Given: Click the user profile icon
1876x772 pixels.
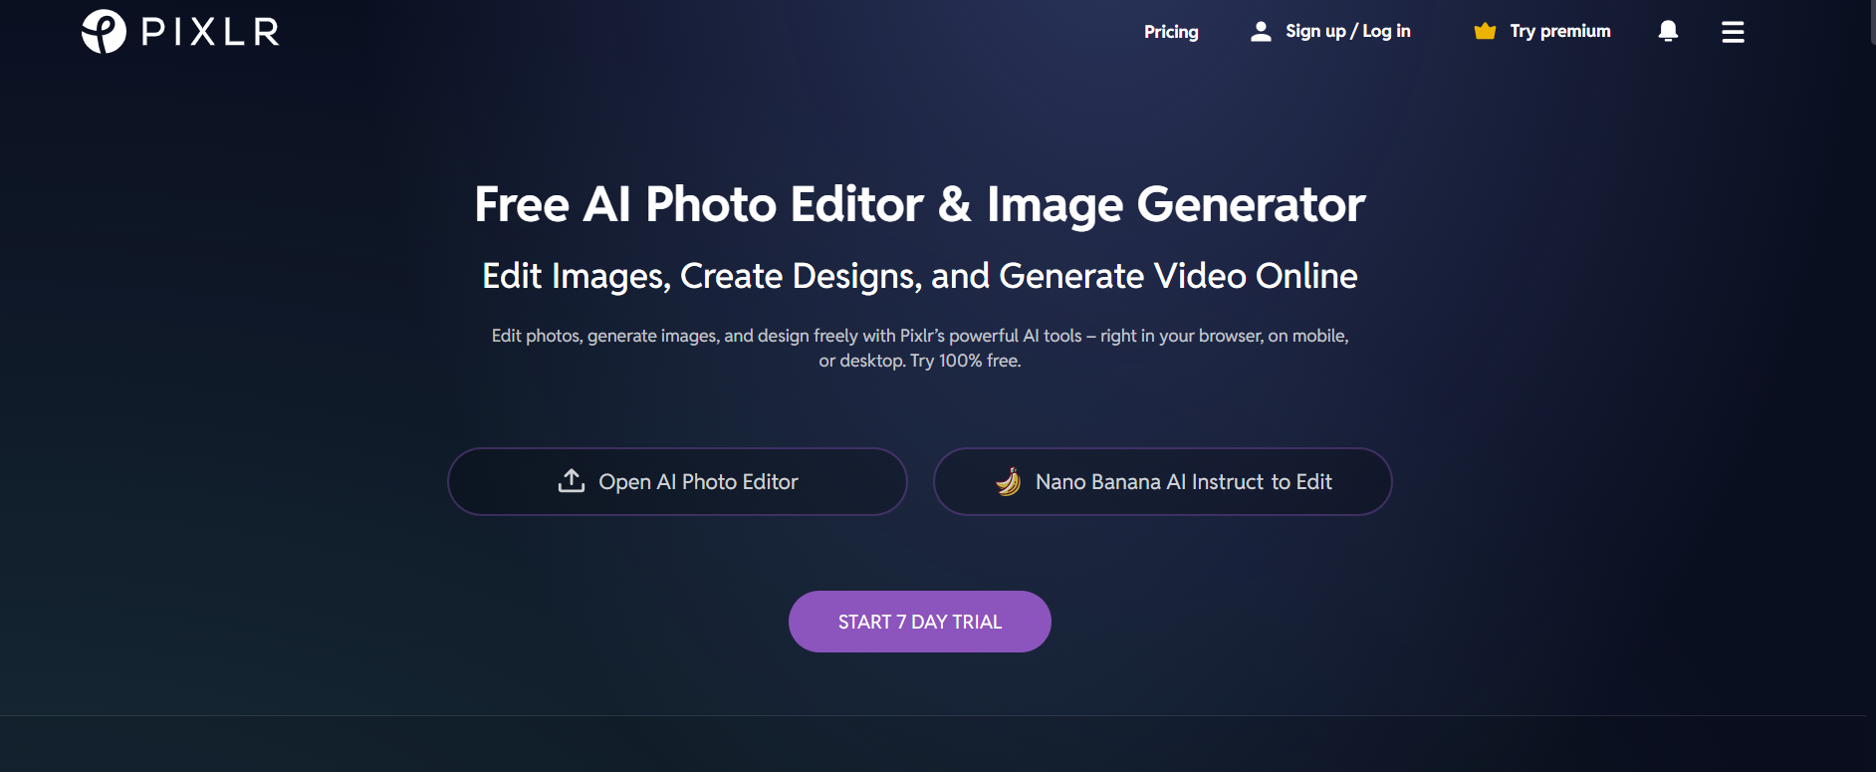Looking at the screenshot, I should [x=1261, y=31].
